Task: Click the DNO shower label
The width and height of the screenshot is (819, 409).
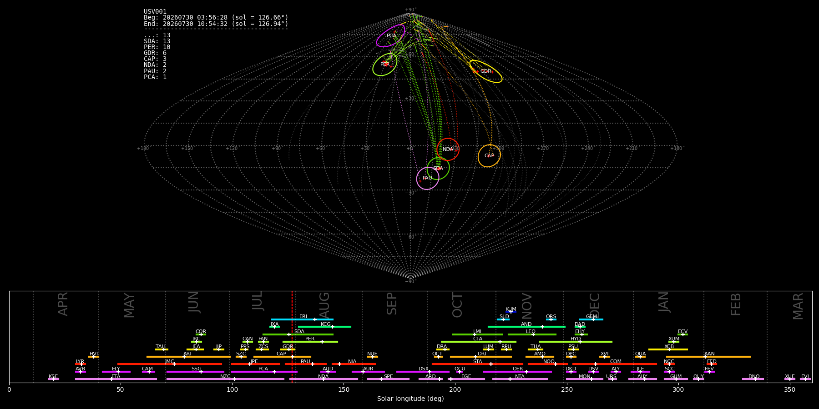Action: [x=754, y=377]
